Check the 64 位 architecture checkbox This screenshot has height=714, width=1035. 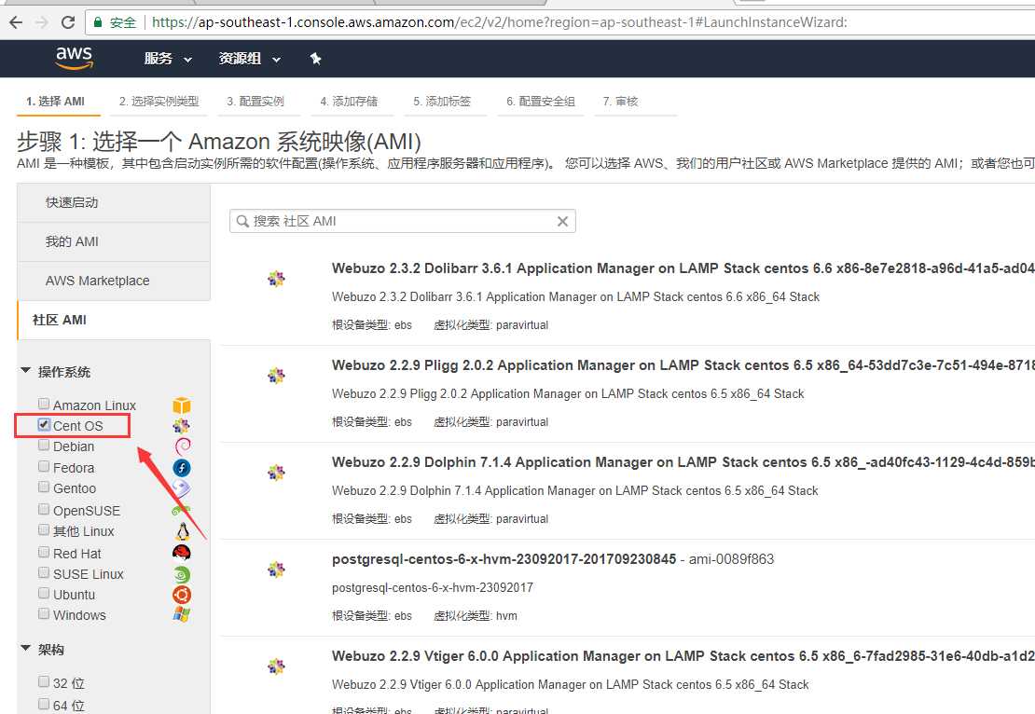(44, 704)
